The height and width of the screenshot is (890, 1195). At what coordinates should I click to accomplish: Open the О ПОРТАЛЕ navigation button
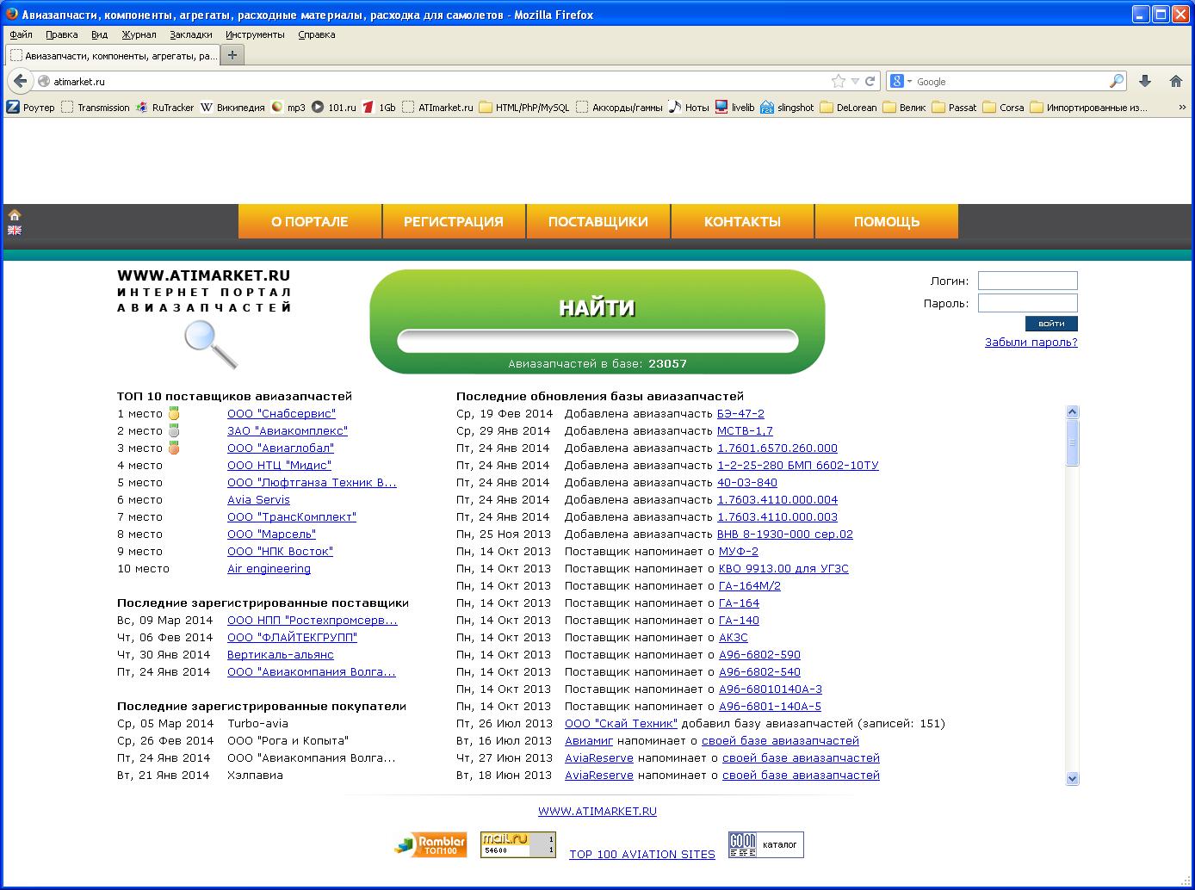click(x=310, y=221)
